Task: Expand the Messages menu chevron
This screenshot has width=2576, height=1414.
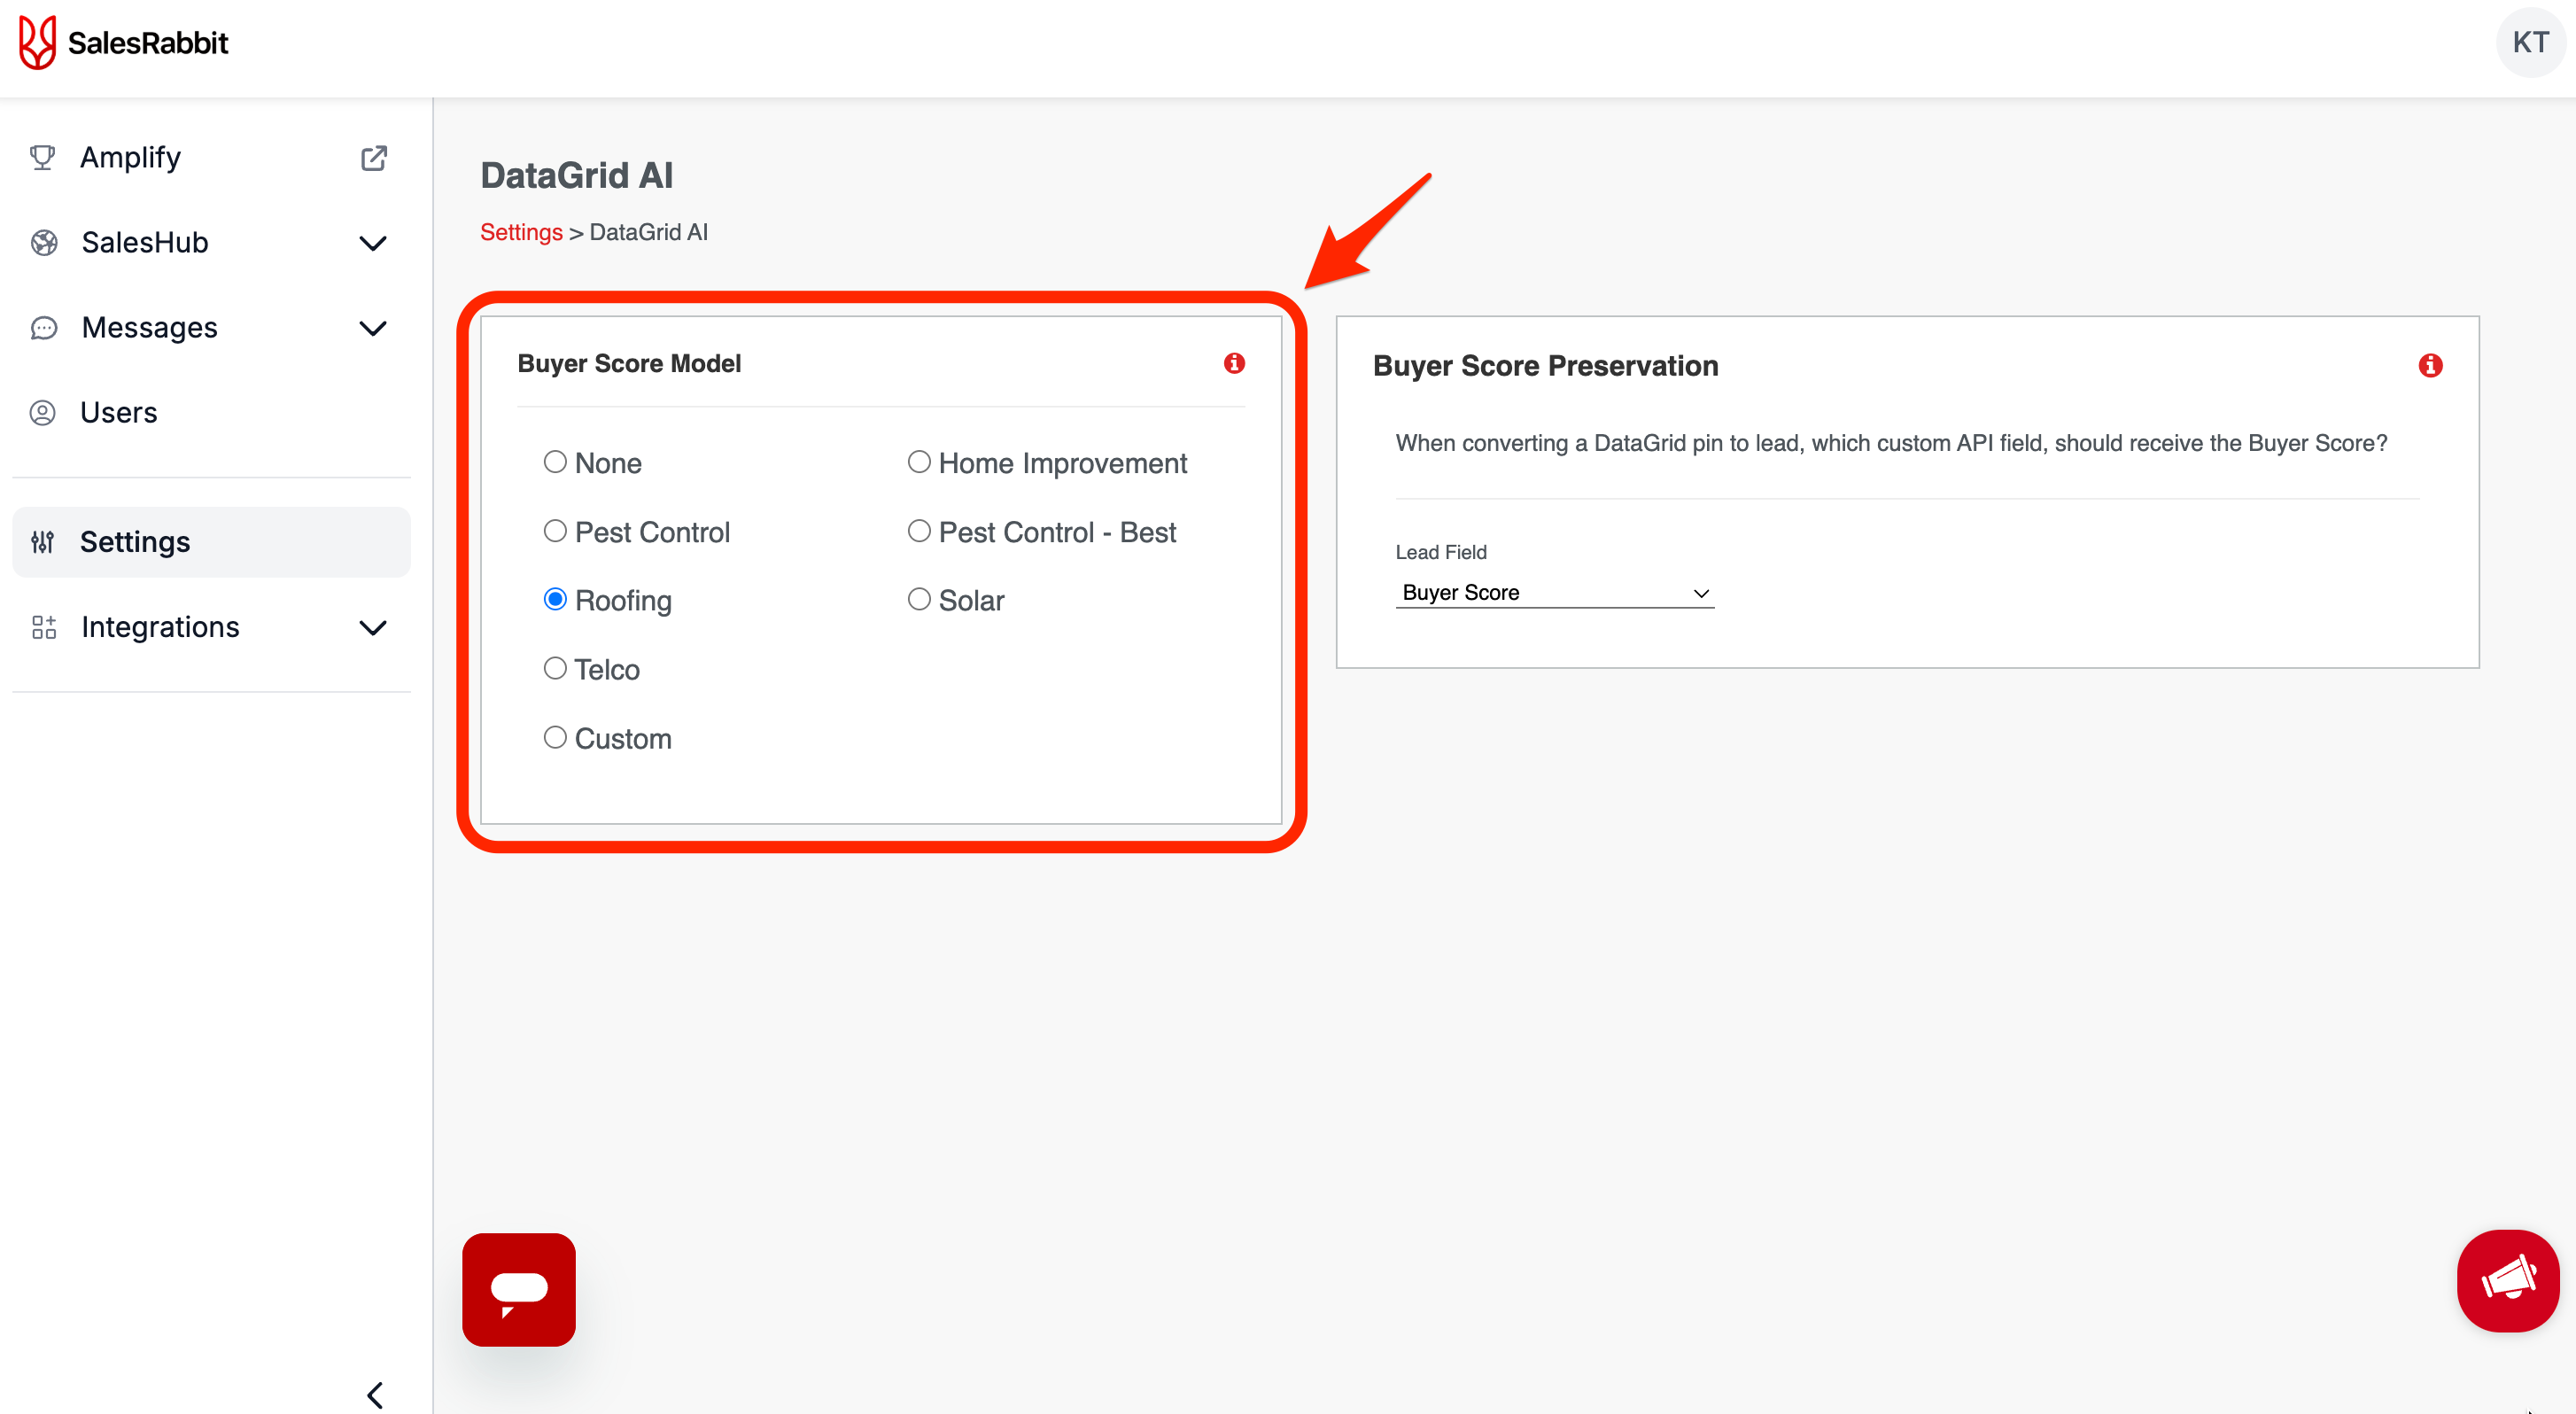Action: [373, 328]
